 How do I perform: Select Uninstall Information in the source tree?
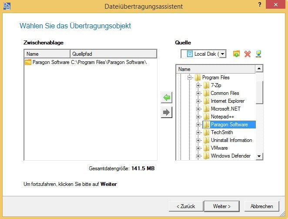[231, 140]
